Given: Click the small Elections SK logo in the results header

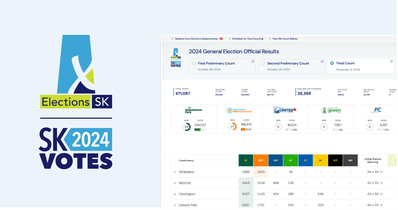Looking at the screenshot, I should click(176, 53).
